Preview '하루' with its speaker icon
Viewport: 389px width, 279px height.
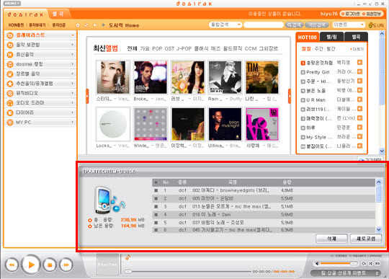[x=359, y=128]
